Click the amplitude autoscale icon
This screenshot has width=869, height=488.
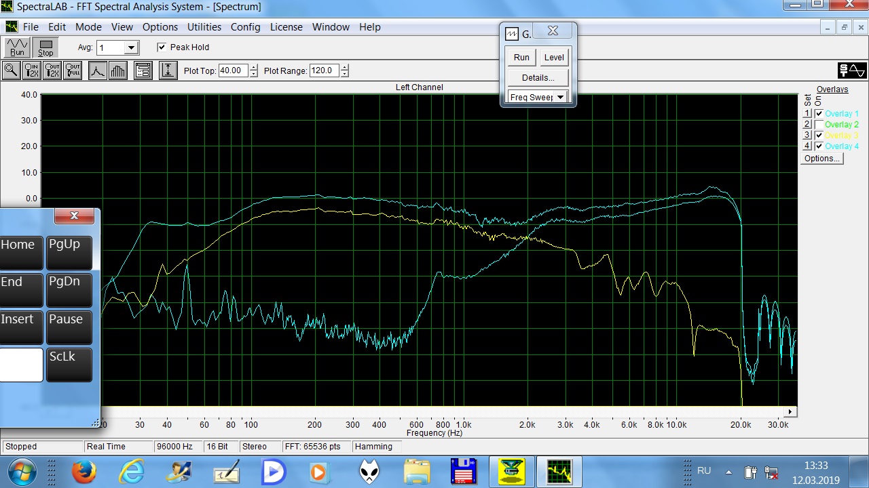[x=168, y=70]
